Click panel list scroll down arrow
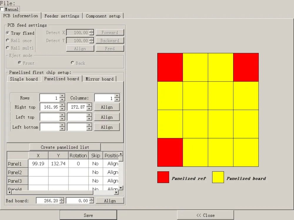Image resolution: width=294 pixels, height=220 pixels. pyautogui.click(x=121, y=188)
